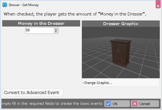Decrease money amount with down arrow
Viewport: 162px width, 110px height.
56,32
